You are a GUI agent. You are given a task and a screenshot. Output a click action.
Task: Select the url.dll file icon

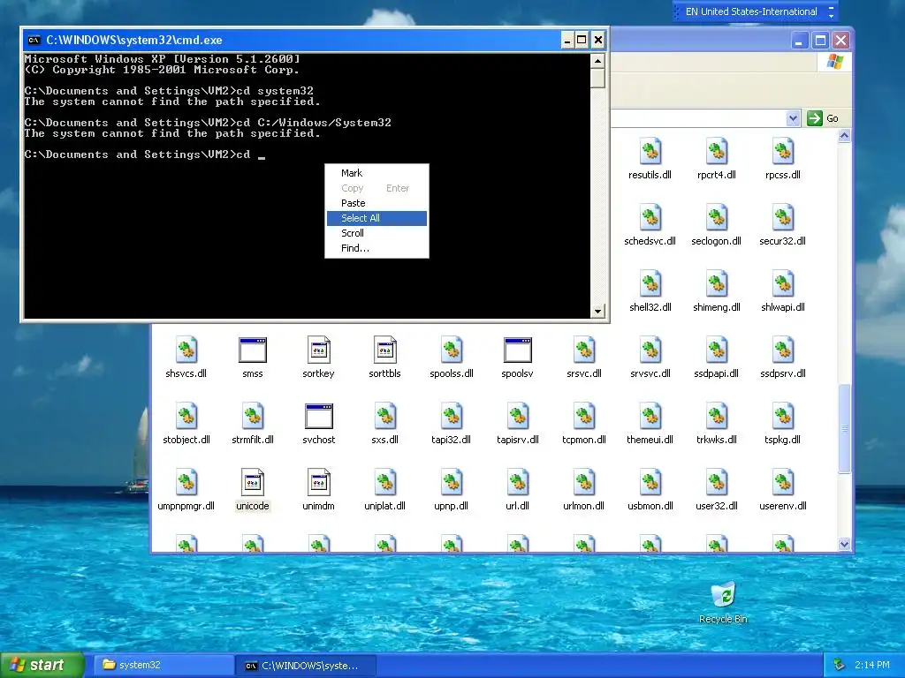(x=518, y=483)
